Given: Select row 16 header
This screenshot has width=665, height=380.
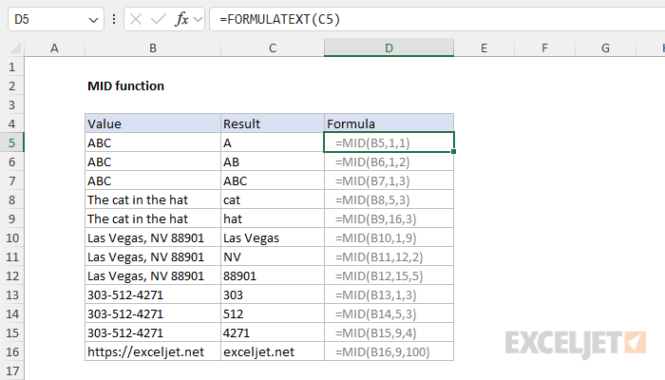Looking at the screenshot, I should pos(11,352).
